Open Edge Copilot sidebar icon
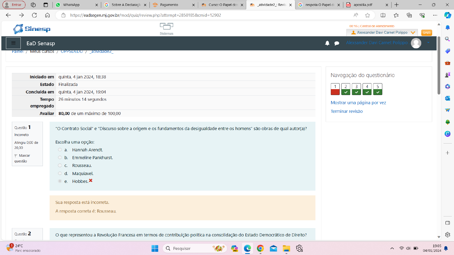Viewport: 454px width, 255px height. [448, 15]
